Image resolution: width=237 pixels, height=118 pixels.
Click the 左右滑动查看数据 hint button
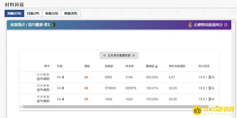click(x=119, y=55)
